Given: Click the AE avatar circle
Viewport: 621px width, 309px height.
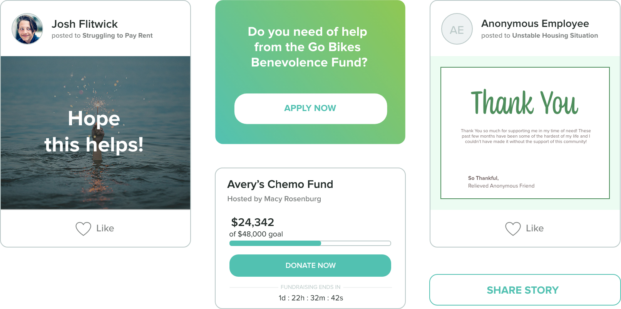Looking at the screenshot, I should [x=457, y=29].
